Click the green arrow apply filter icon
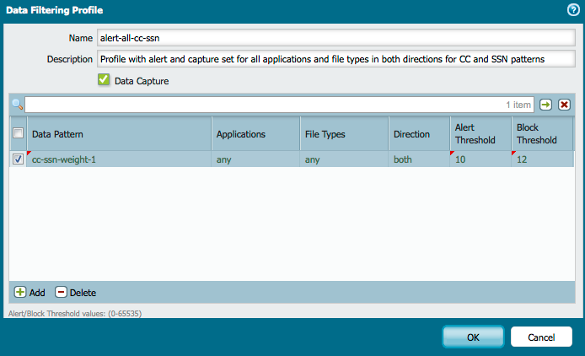Image resolution: width=585 pixels, height=356 pixels. [x=546, y=105]
